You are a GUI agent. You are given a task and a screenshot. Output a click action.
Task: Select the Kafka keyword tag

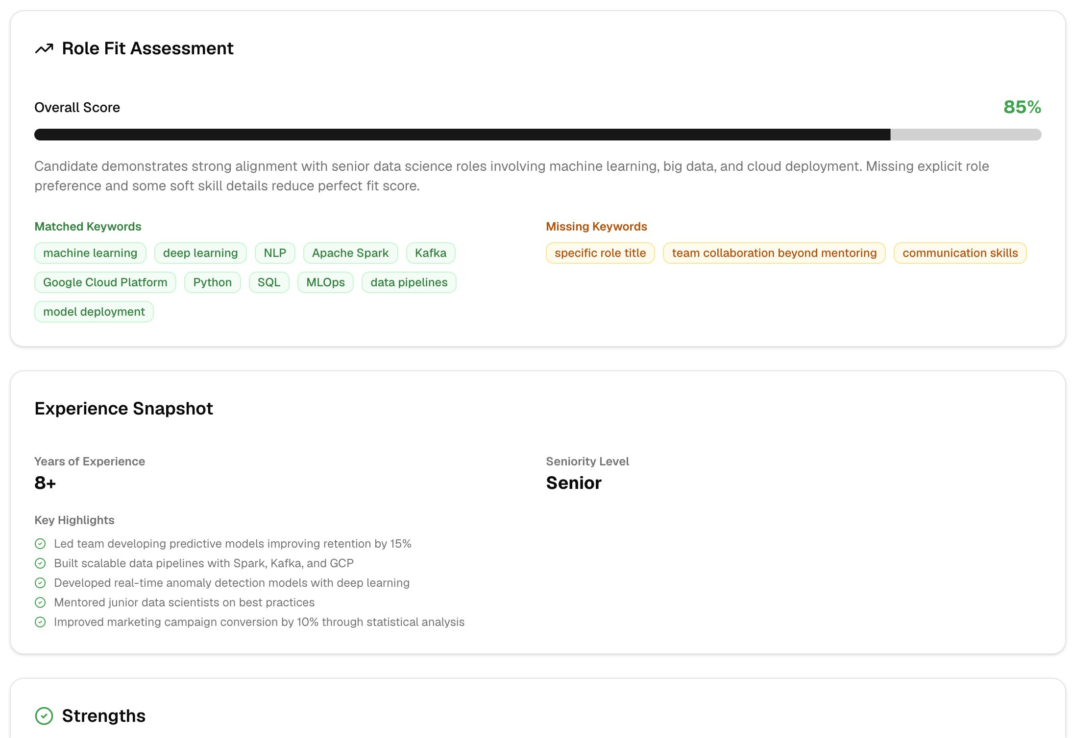[x=431, y=253]
